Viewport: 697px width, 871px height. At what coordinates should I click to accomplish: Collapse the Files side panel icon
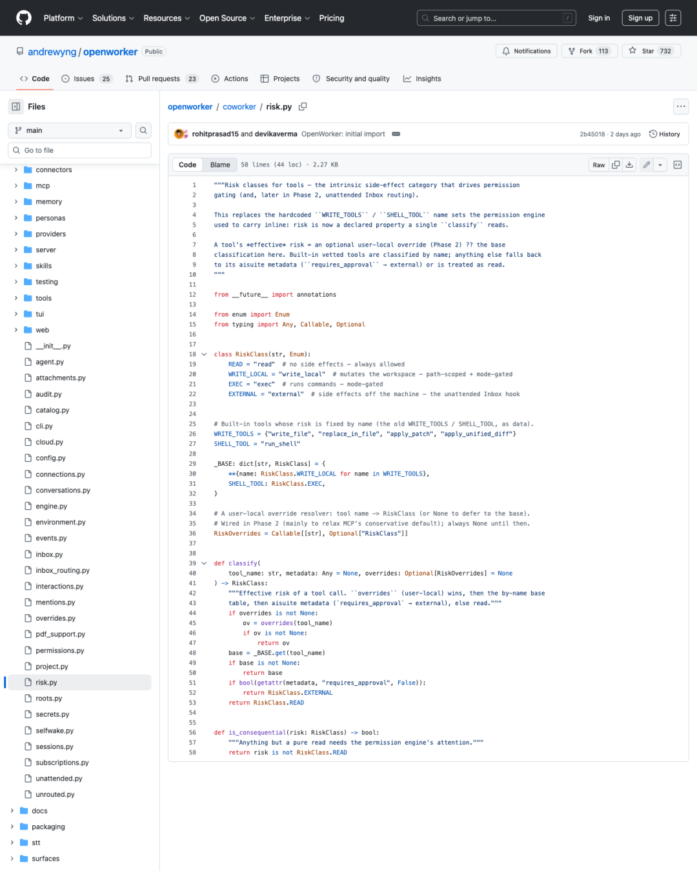point(16,106)
